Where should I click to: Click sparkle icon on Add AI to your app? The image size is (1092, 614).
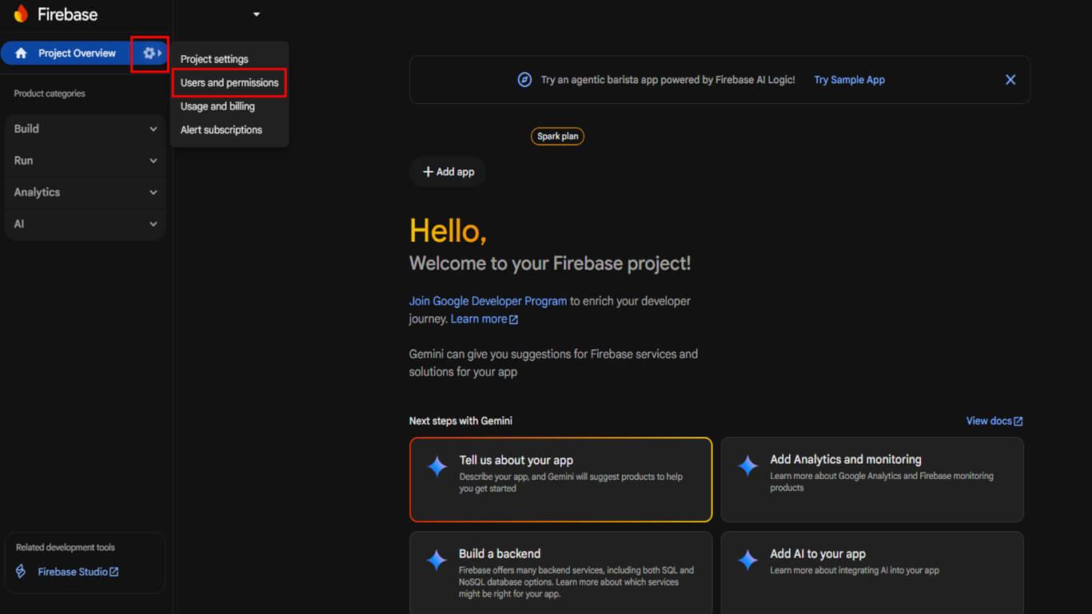point(747,561)
